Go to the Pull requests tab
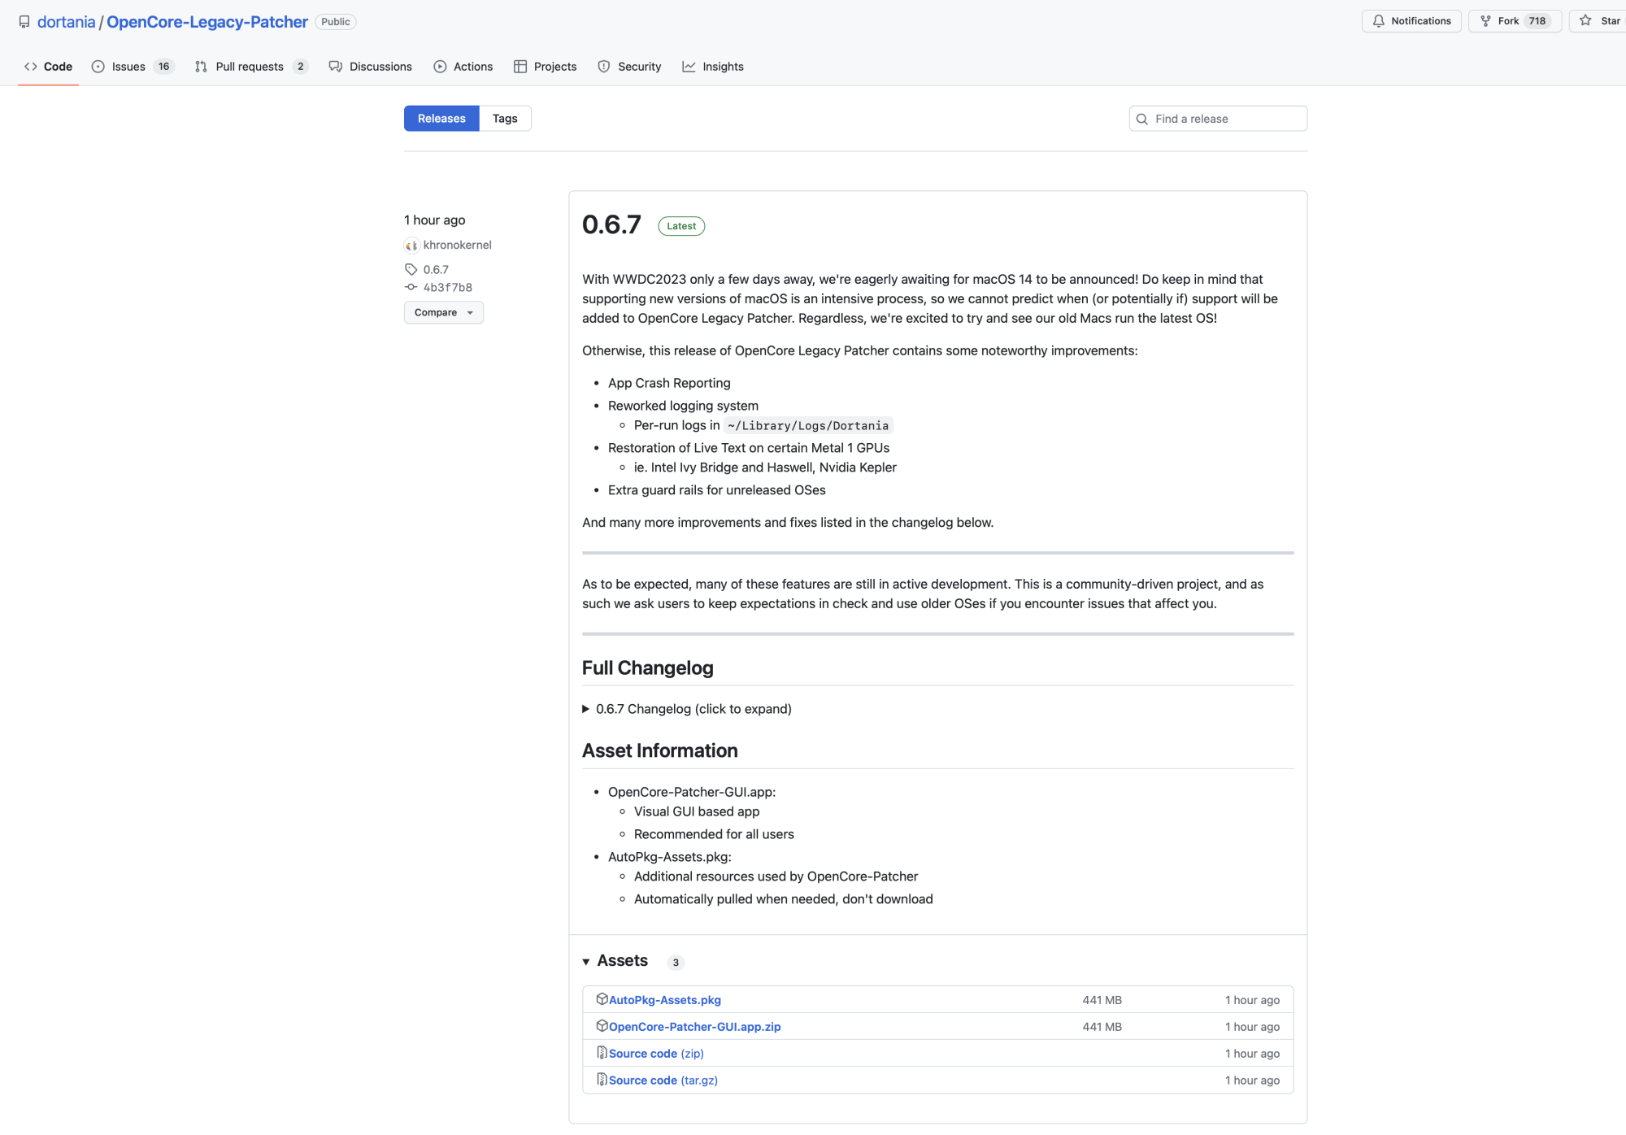 pos(249,67)
